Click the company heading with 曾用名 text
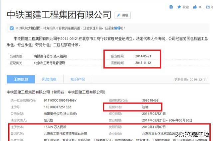This screenshot has width=213, height=141. (x=56, y=92)
